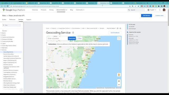This screenshot has height=95, width=169.
Task: Click Terms of Use on the map
Action: click(x=119, y=88)
